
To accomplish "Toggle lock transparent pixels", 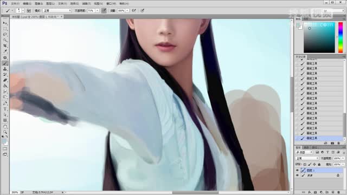I will pos(305,165).
